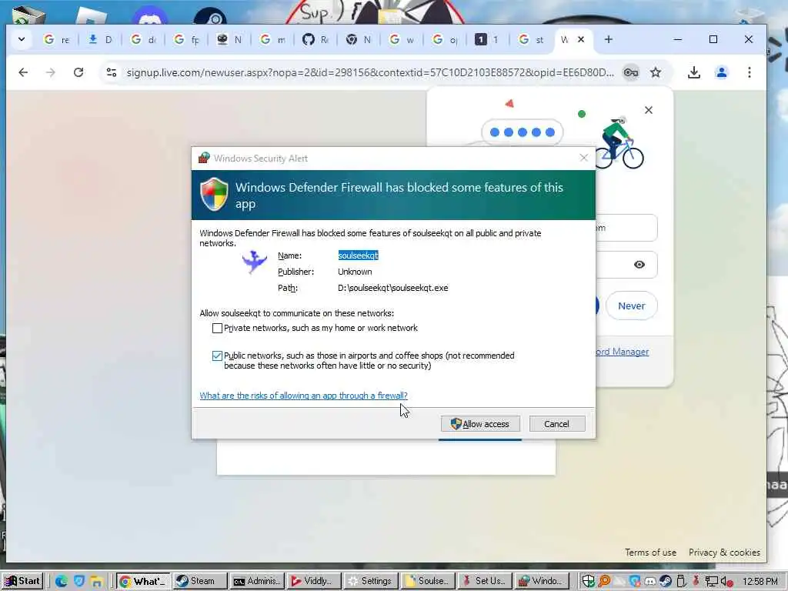The height and width of the screenshot is (591, 788).
Task: Uncheck Public networks checkbox
Action: pyautogui.click(x=217, y=356)
